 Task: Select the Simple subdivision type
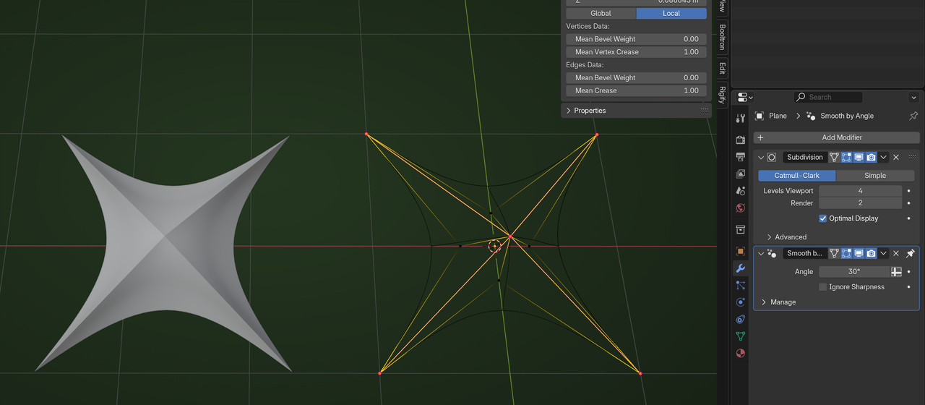click(x=874, y=176)
